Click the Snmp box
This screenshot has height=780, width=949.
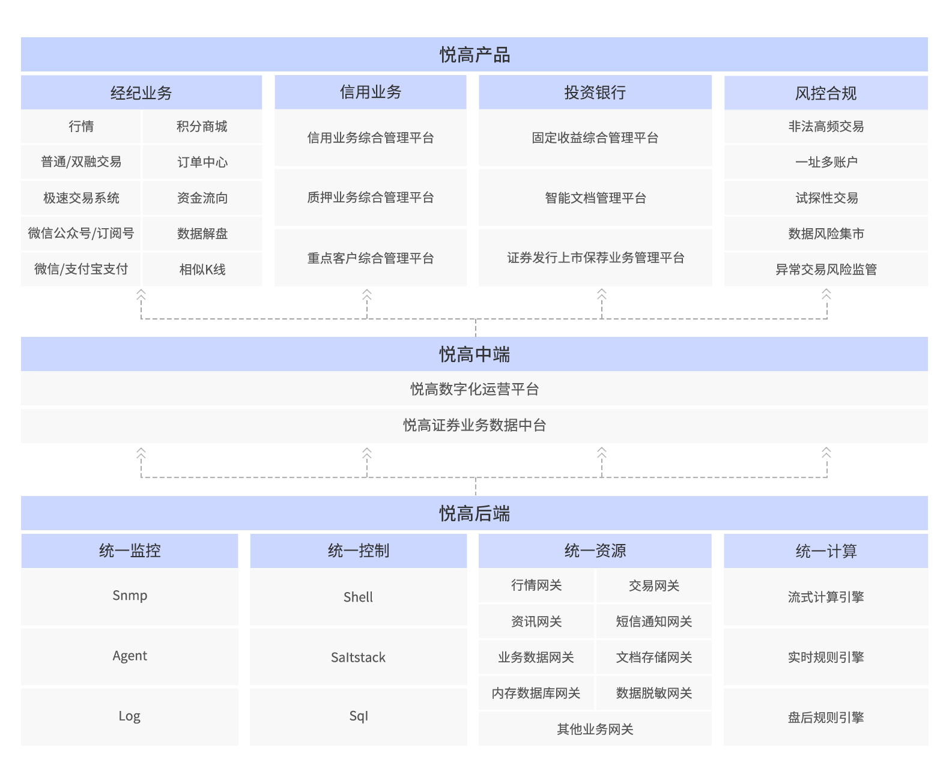[130, 596]
